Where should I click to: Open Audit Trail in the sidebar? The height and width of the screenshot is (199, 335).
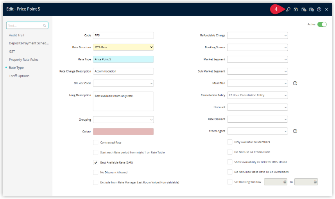16,35
